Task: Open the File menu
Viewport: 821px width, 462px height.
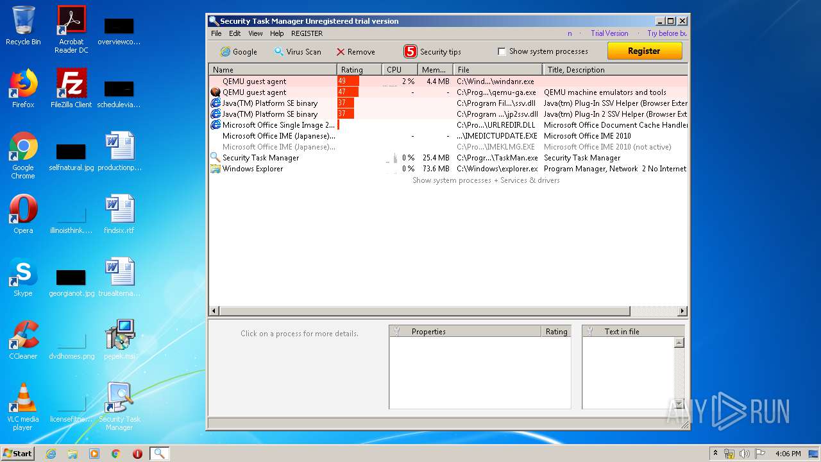Action: [x=216, y=33]
